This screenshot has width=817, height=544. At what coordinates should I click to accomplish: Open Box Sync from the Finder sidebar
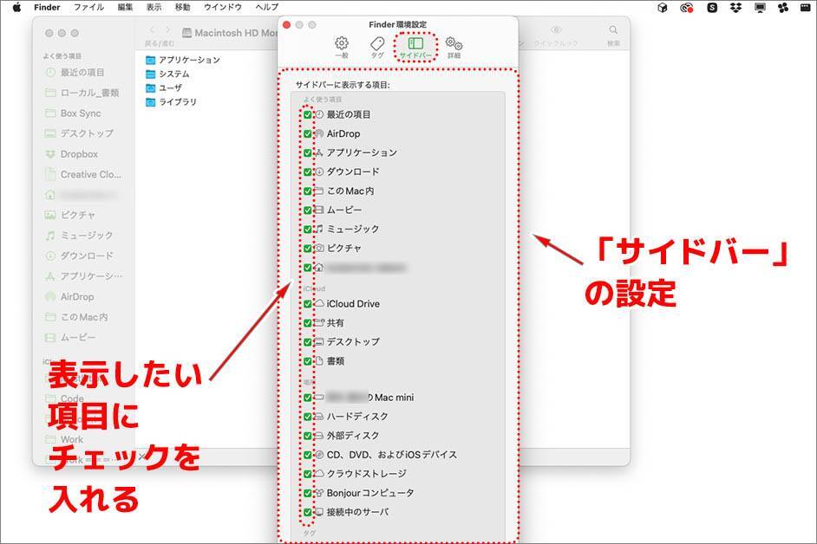coord(80,113)
